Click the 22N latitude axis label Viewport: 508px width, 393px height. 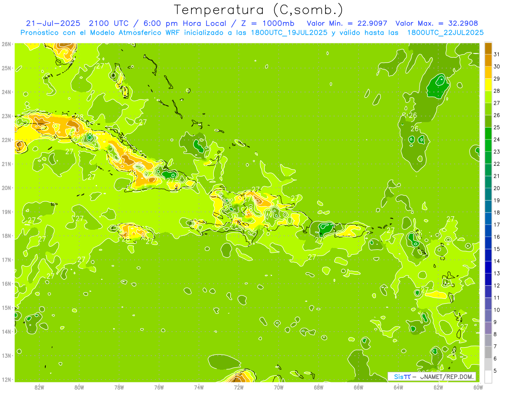click(x=6, y=139)
